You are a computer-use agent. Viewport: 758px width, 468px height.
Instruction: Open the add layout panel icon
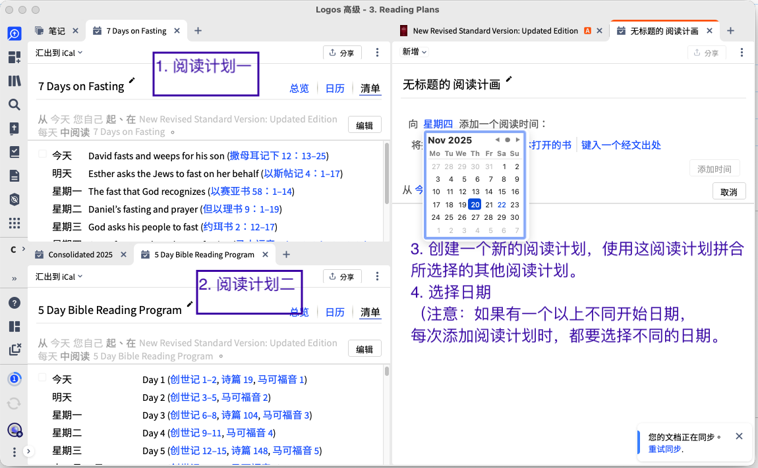15,57
